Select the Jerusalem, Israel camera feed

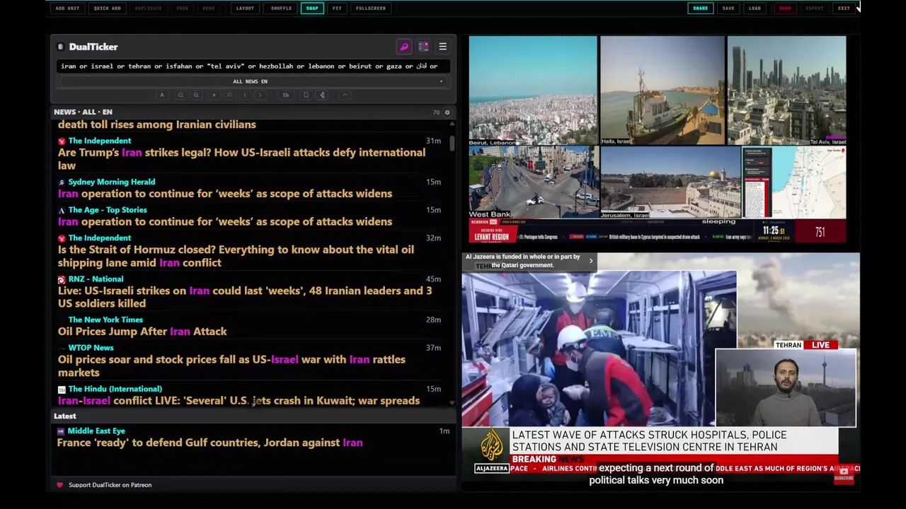pos(670,183)
